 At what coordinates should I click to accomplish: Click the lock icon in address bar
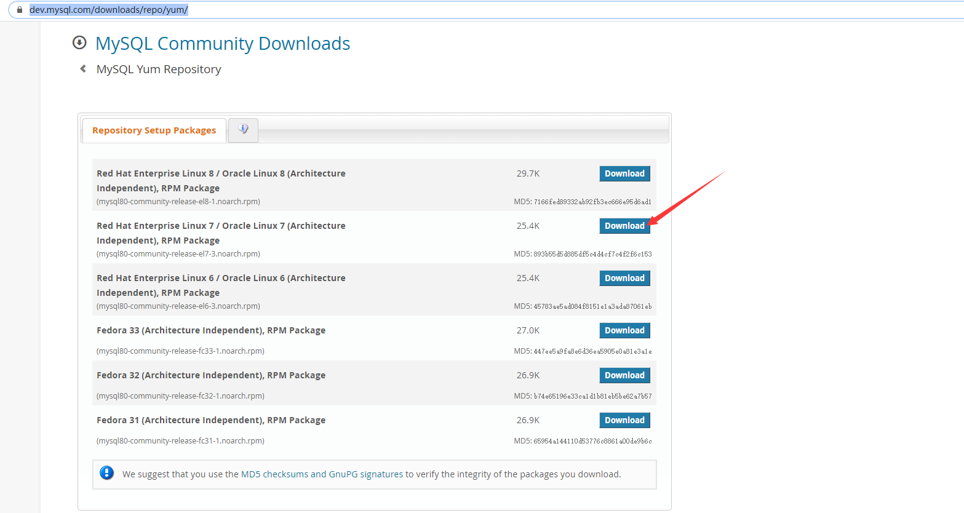click(19, 10)
